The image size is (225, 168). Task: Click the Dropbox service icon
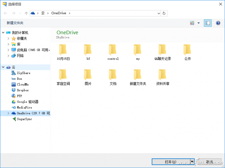coord(13,90)
